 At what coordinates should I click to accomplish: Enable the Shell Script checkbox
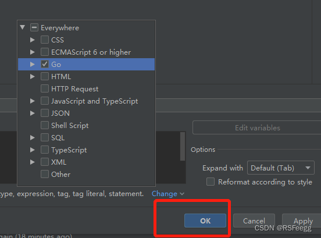point(45,125)
